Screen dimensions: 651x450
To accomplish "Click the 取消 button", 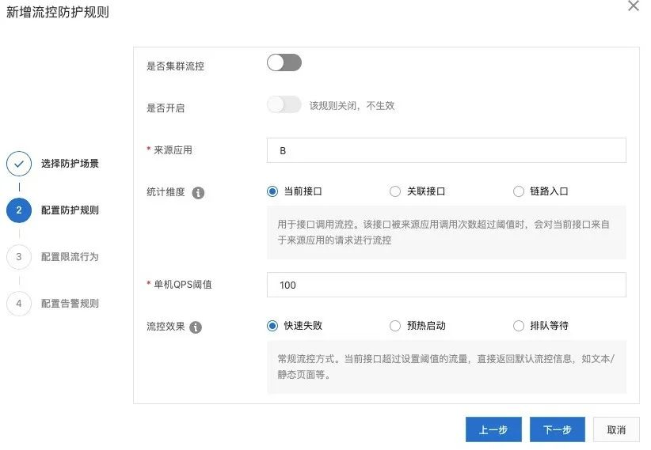I will (x=616, y=429).
